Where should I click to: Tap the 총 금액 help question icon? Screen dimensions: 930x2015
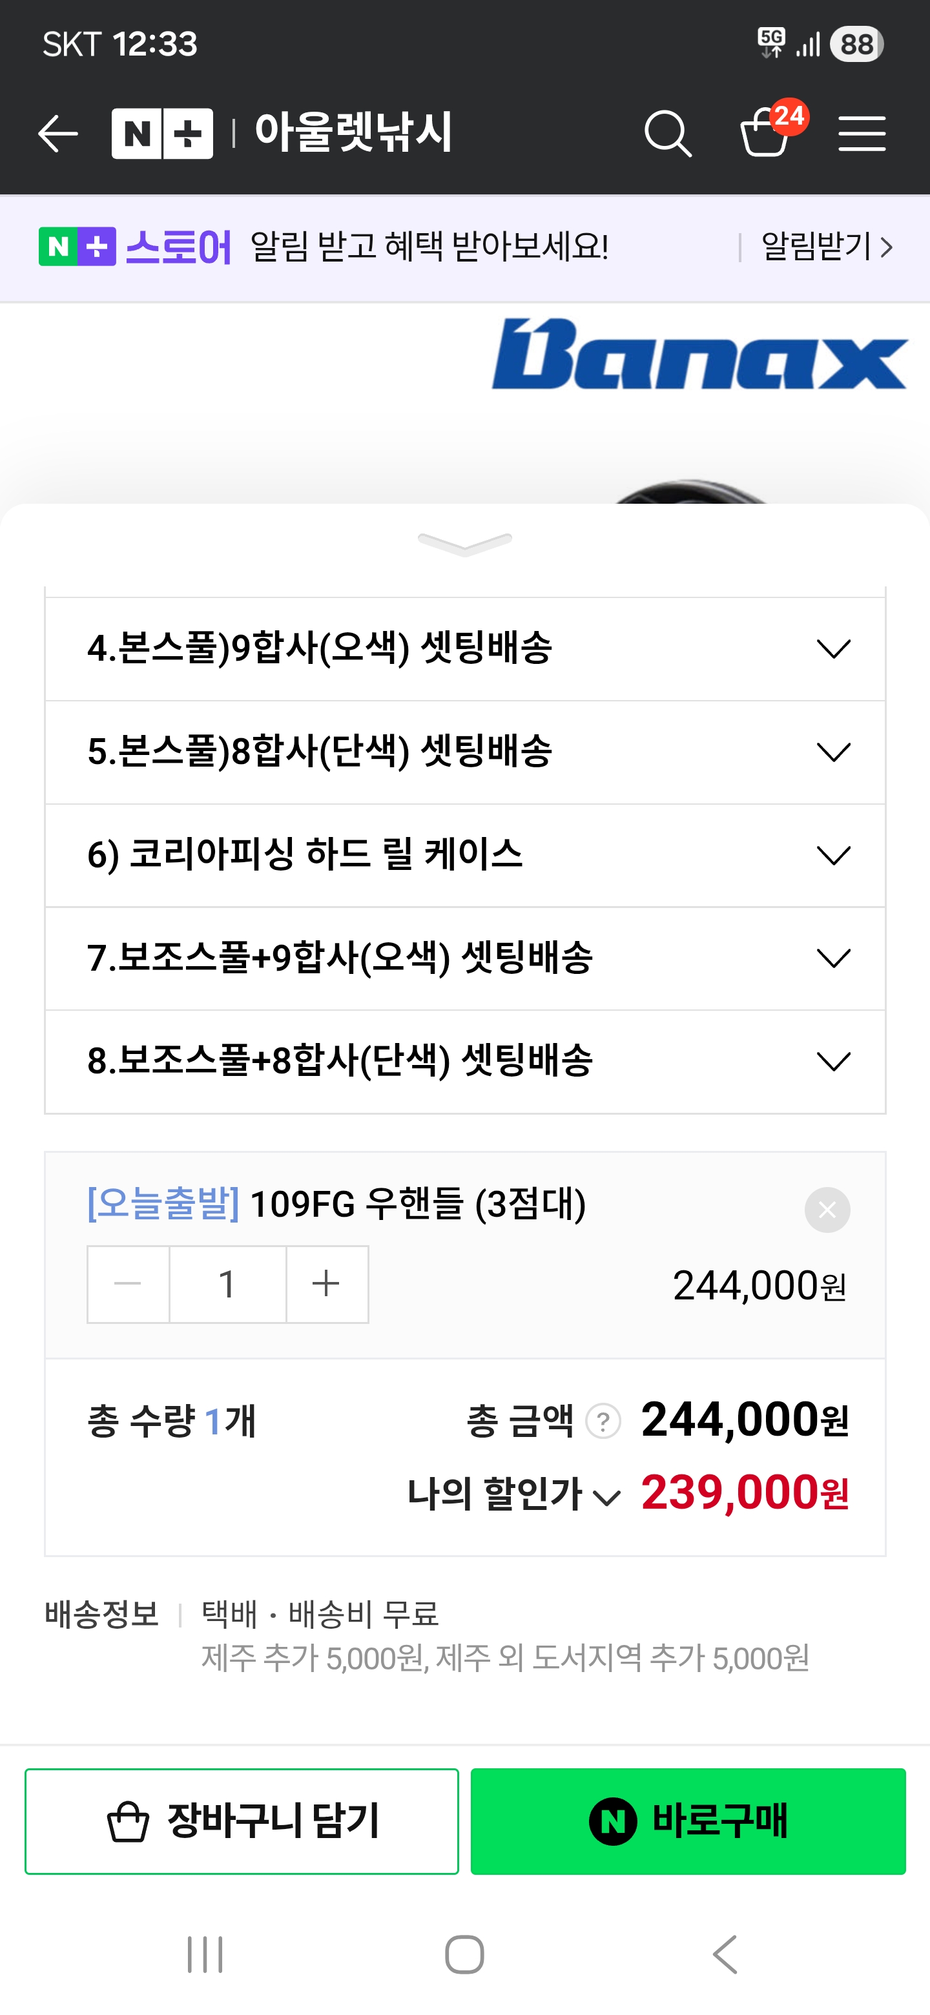(x=603, y=1421)
